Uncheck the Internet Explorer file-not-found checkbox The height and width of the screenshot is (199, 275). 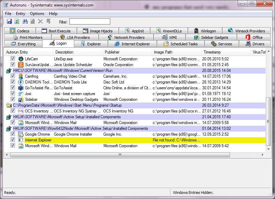click(x=13, y=140)
